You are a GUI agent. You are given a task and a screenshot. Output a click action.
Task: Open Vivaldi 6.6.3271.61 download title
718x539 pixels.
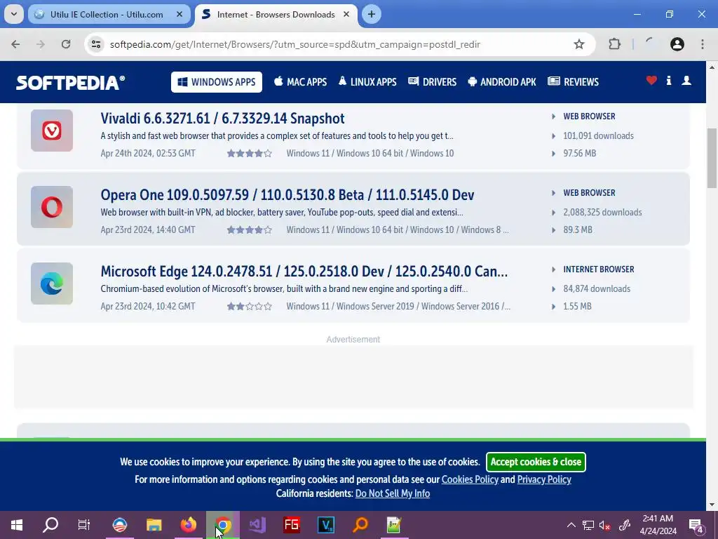pos(222,119)
